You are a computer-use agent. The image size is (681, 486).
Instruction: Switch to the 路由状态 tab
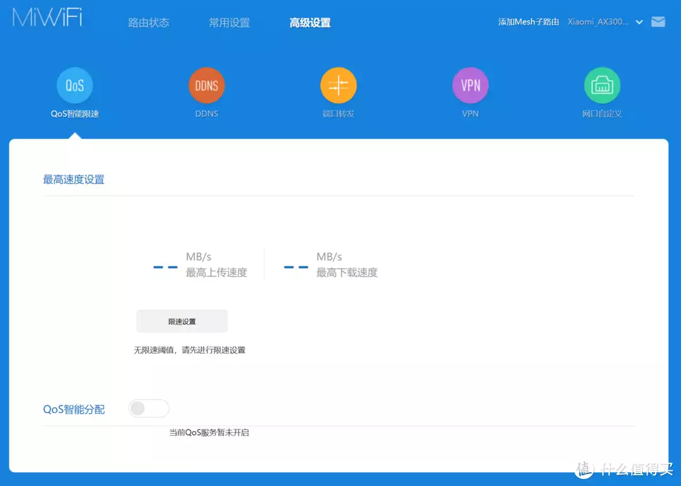click(148, 23)
